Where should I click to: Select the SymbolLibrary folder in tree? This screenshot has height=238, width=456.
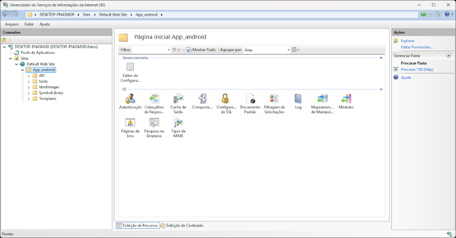click(51, 93)
